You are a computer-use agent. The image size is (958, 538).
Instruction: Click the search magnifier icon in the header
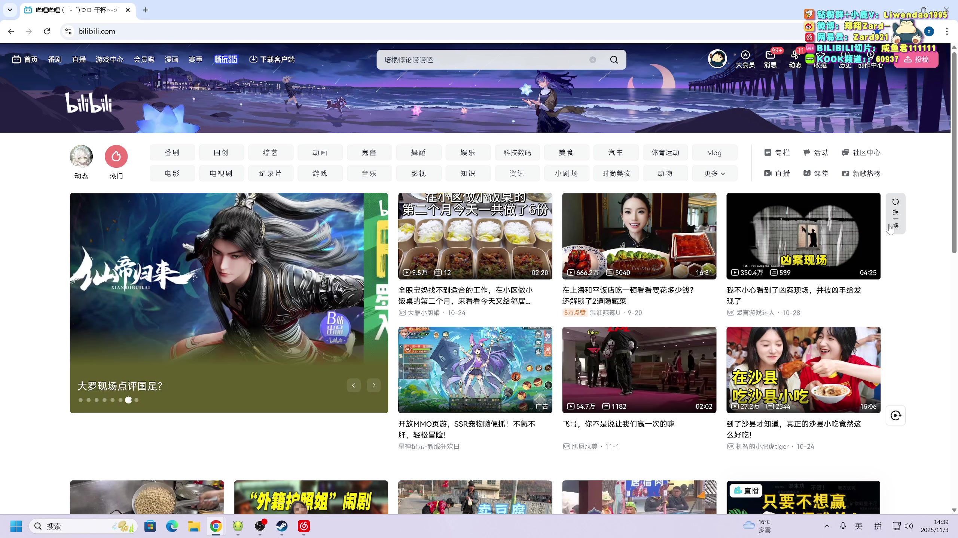coord(614,60)
